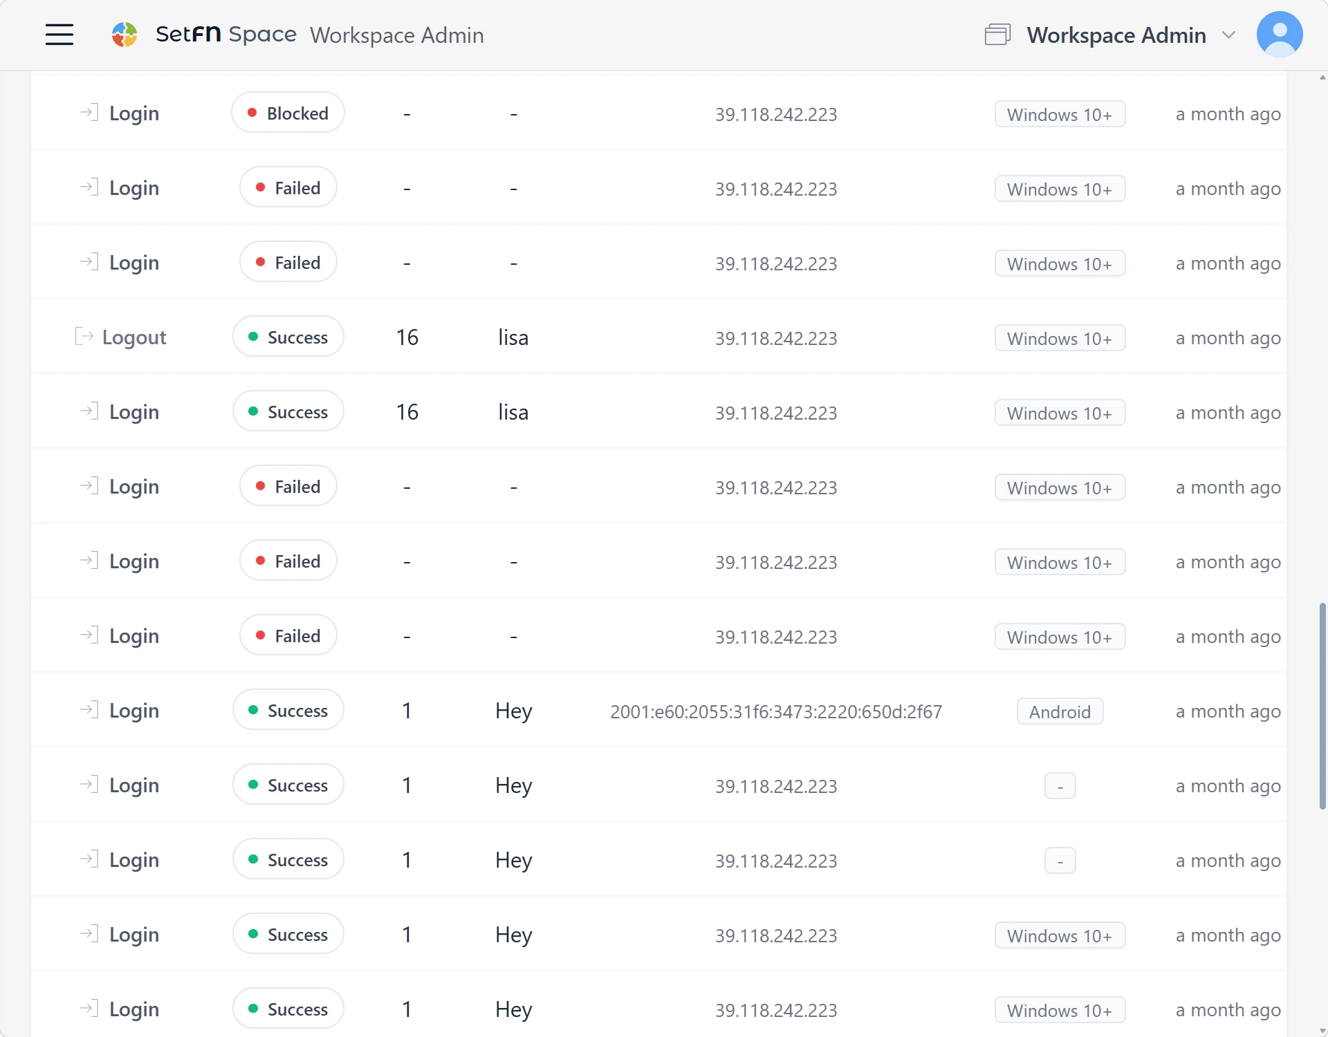Screen dimensions: 1328x1037
Task: Select the Success badge in the Logout row
Action: tap(288, 337)
